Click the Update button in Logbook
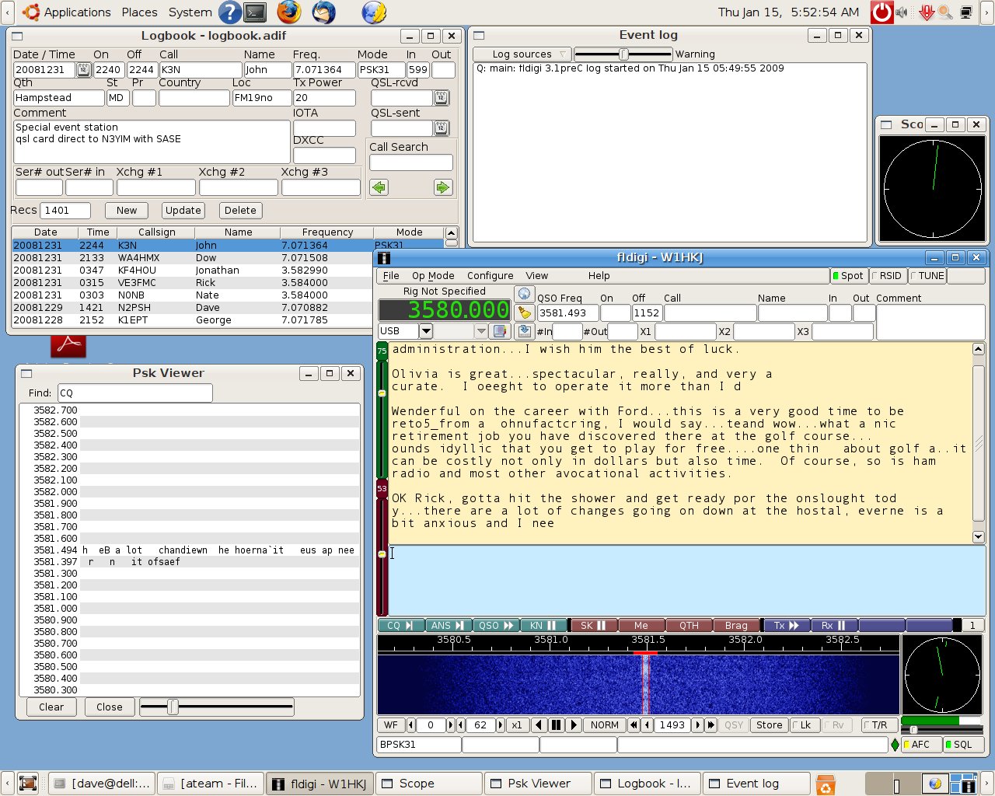 click(183, 211)
